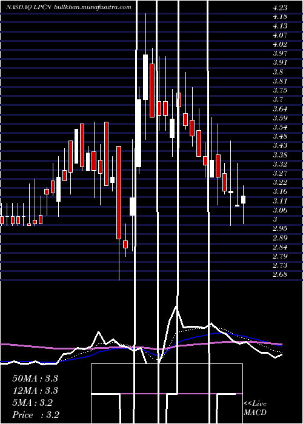Choose the 3.54 price level label
Image resolution: width=303 pixels, height=424 pixels.
point(280,127)
